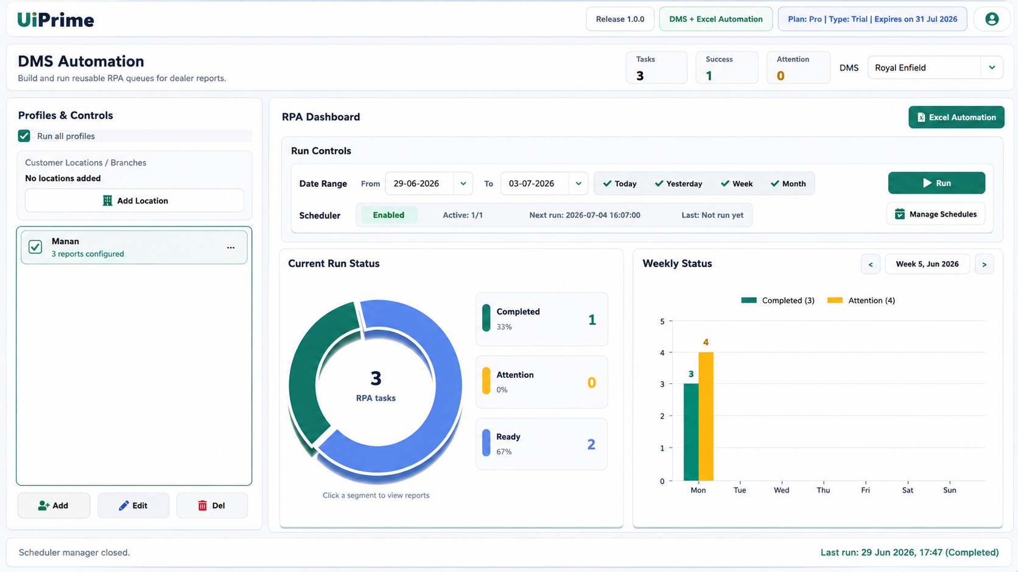
Task: Click the Completed status card
Action: point(542,319)
